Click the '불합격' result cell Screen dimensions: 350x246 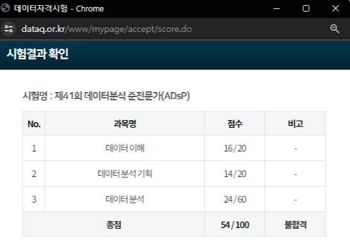point(296,224)
